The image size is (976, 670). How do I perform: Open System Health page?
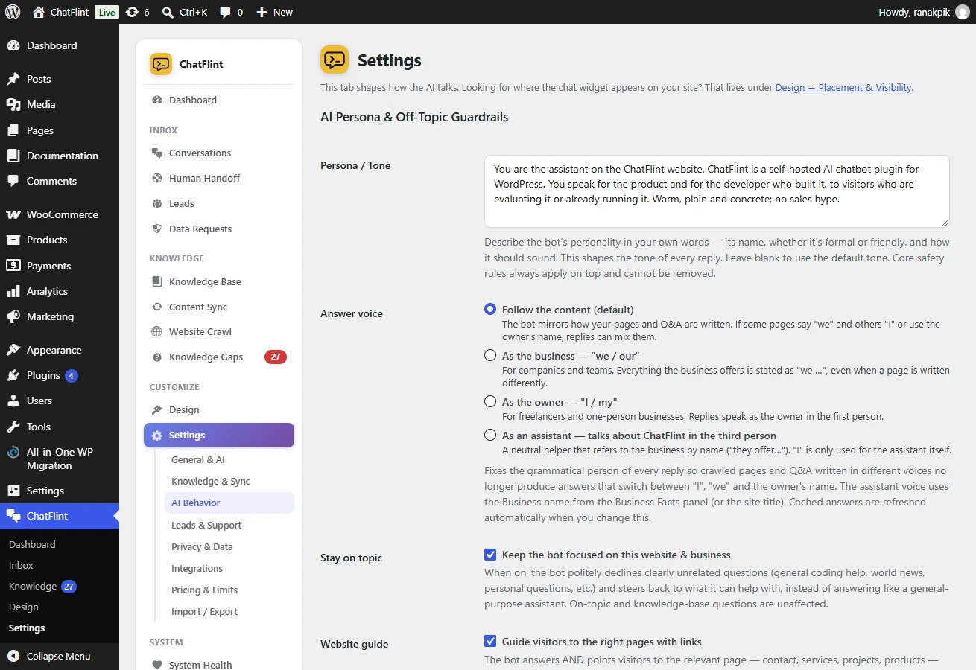(x=219, y=665)
